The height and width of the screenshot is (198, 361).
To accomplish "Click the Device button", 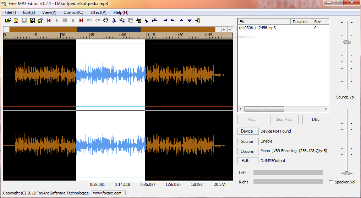I will click(248, 131).
